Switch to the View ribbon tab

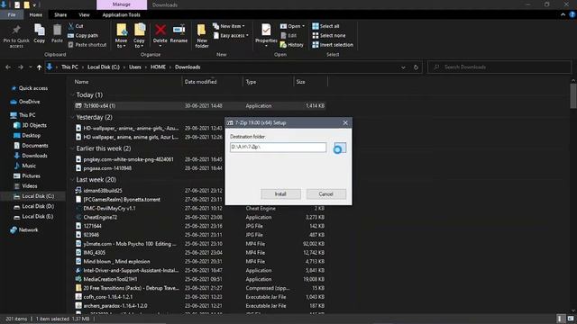tap(84, 14)
